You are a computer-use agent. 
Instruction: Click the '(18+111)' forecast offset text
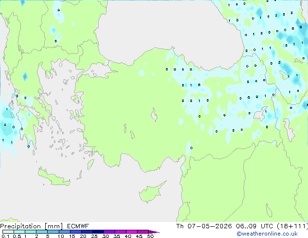tap(292, 226)
